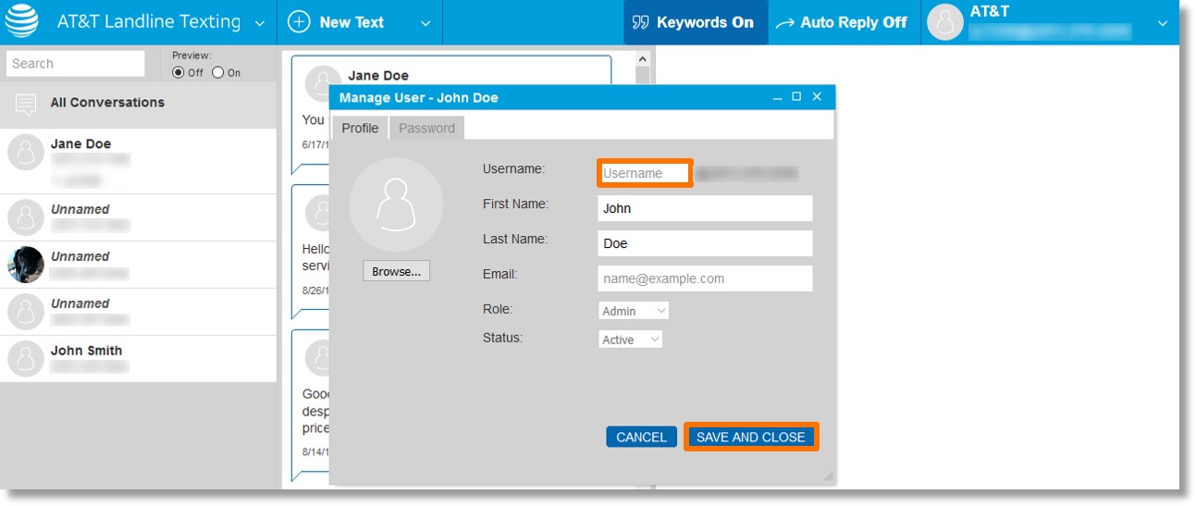Click the Search conversations field
Viewport: 1196px width, 506px height.
76,64
